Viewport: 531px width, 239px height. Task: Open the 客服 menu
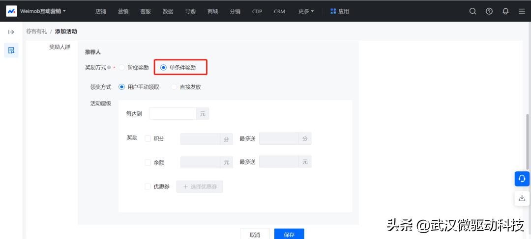(145, 11)
